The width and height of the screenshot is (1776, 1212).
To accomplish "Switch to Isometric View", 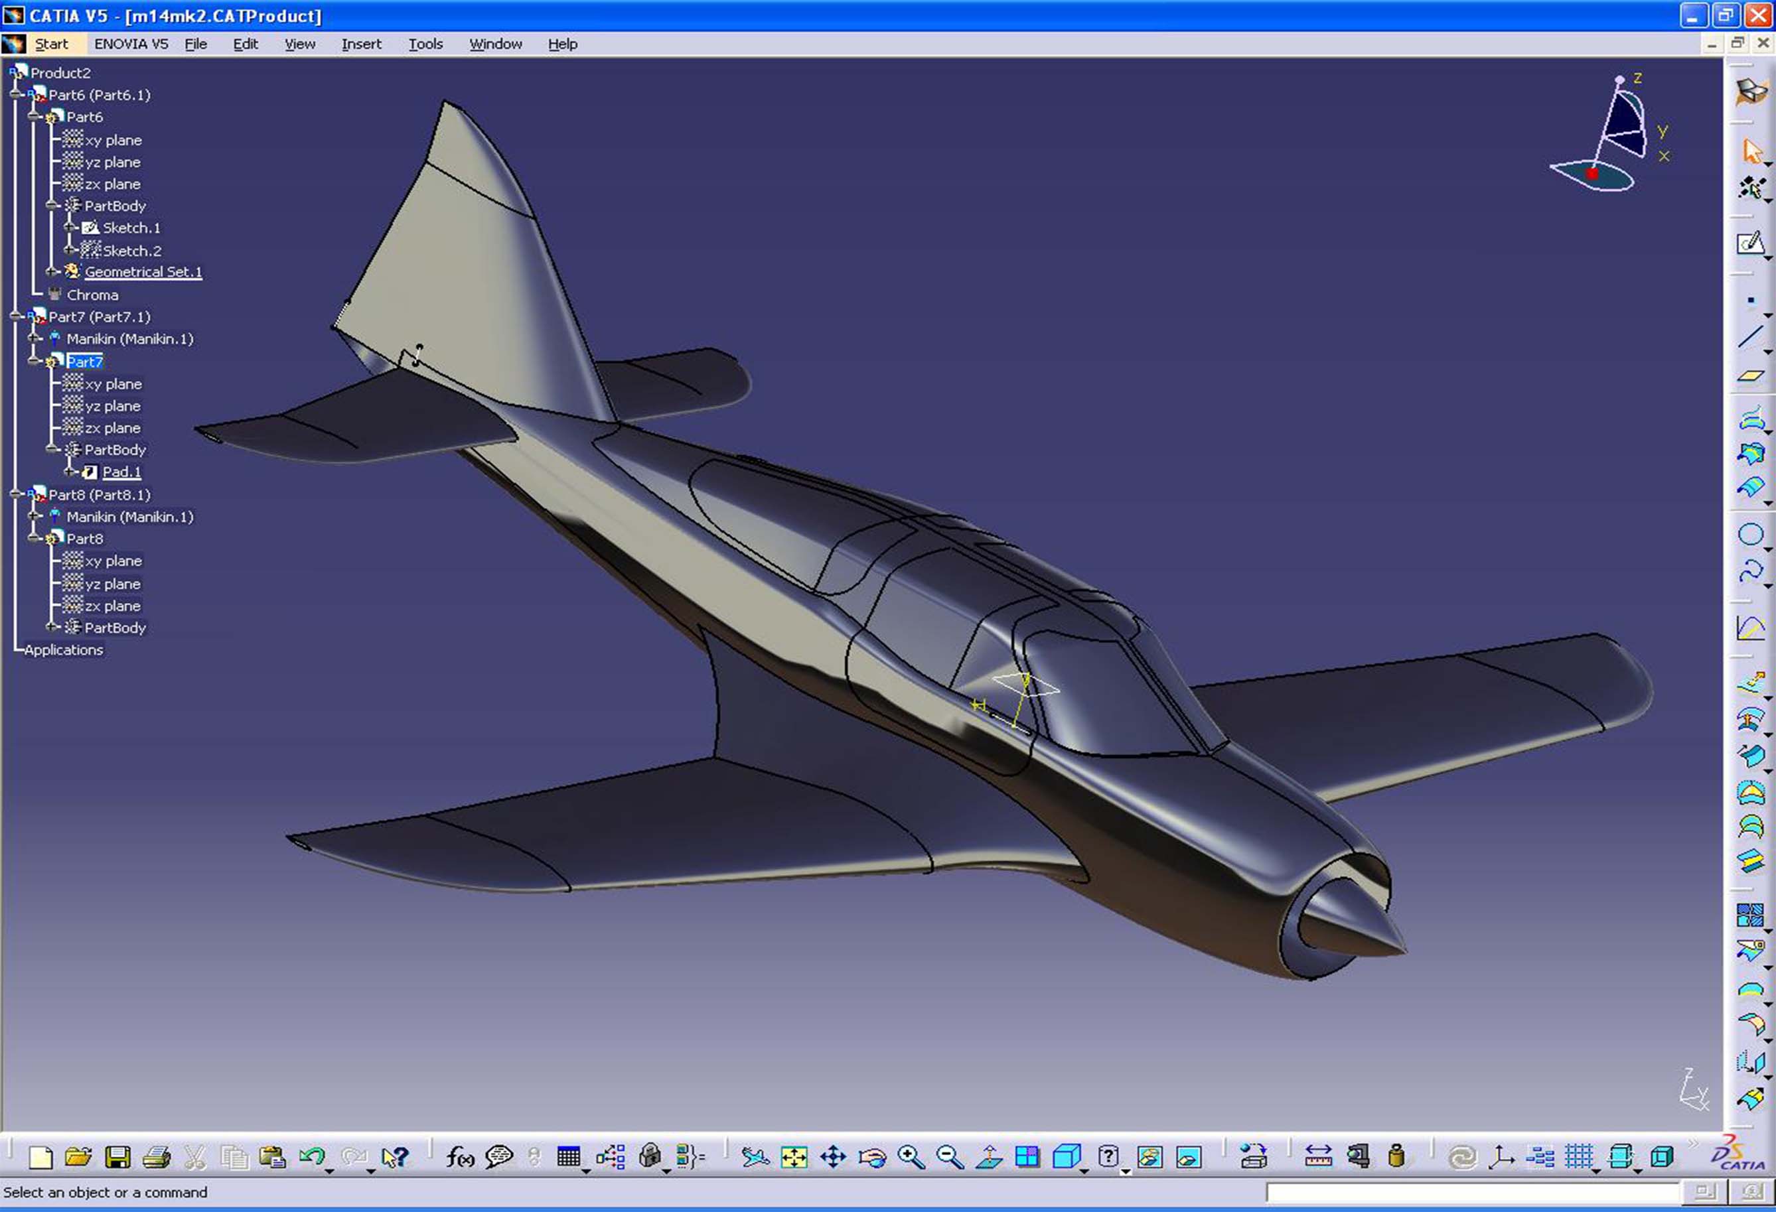I will [x=1068, y=1156].
